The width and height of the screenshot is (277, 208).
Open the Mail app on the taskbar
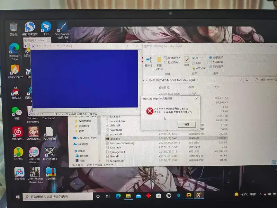138,196
